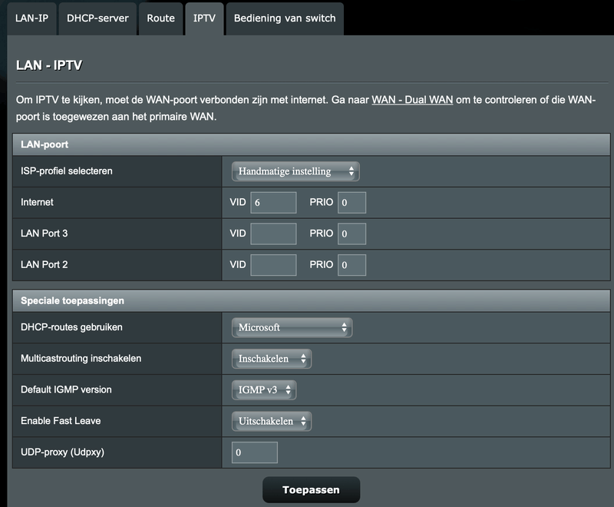Focus the LAN Port 3 VID field
Image resolution: width=614 pixels, height=507 pixels.
click(x=273, y=234)
